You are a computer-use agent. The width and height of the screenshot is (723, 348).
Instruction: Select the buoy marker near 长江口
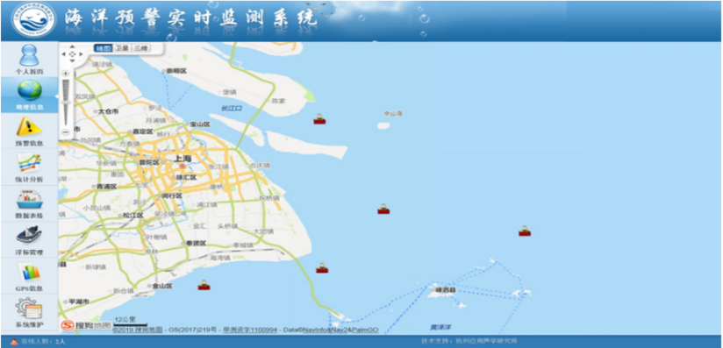[x=319, y=119]
